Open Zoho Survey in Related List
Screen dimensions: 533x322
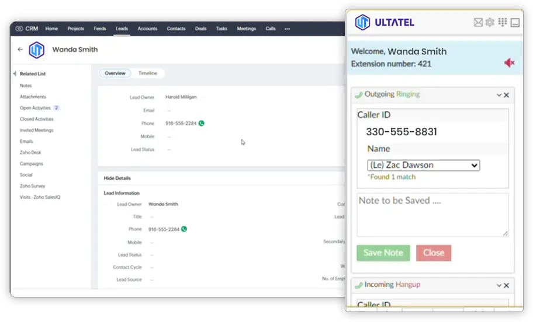pyautogui.click(x=33, y=186)
